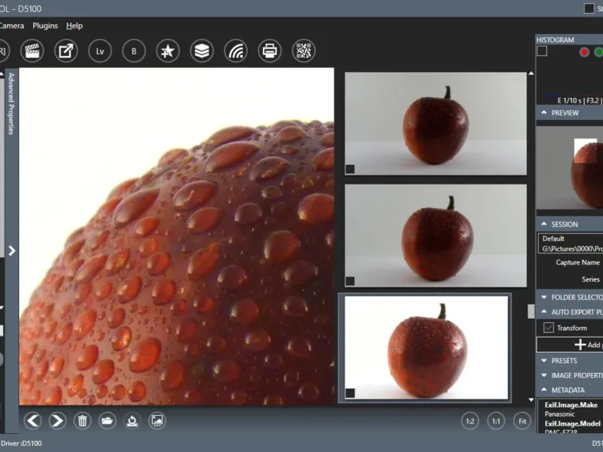This screenshot has height=452, width=603.
Task: Expand the Image Properties panel
Action: pos(543,375)
